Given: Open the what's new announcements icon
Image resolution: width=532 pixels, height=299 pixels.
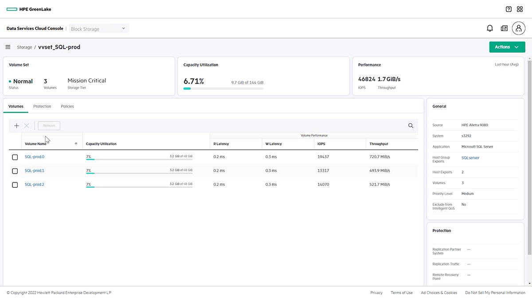Looking at the screenshot, I should tap(504, 28).
